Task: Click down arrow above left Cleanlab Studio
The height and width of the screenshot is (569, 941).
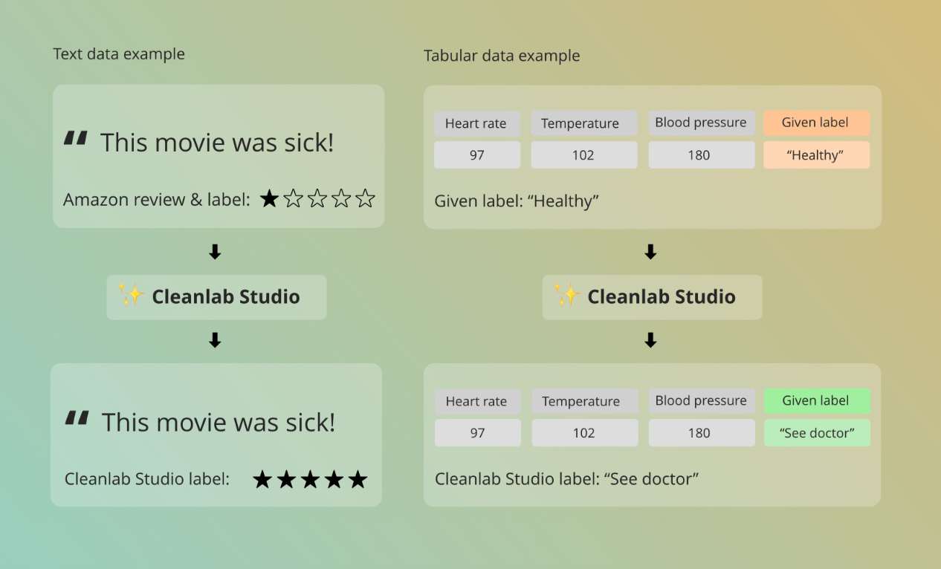Action: click(215, 253)
